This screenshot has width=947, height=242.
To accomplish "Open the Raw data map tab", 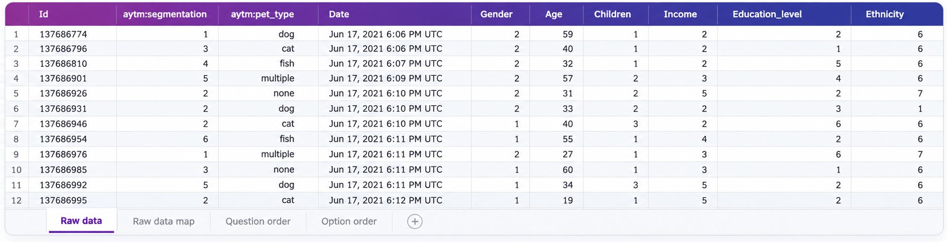I will tap(164, 221).
